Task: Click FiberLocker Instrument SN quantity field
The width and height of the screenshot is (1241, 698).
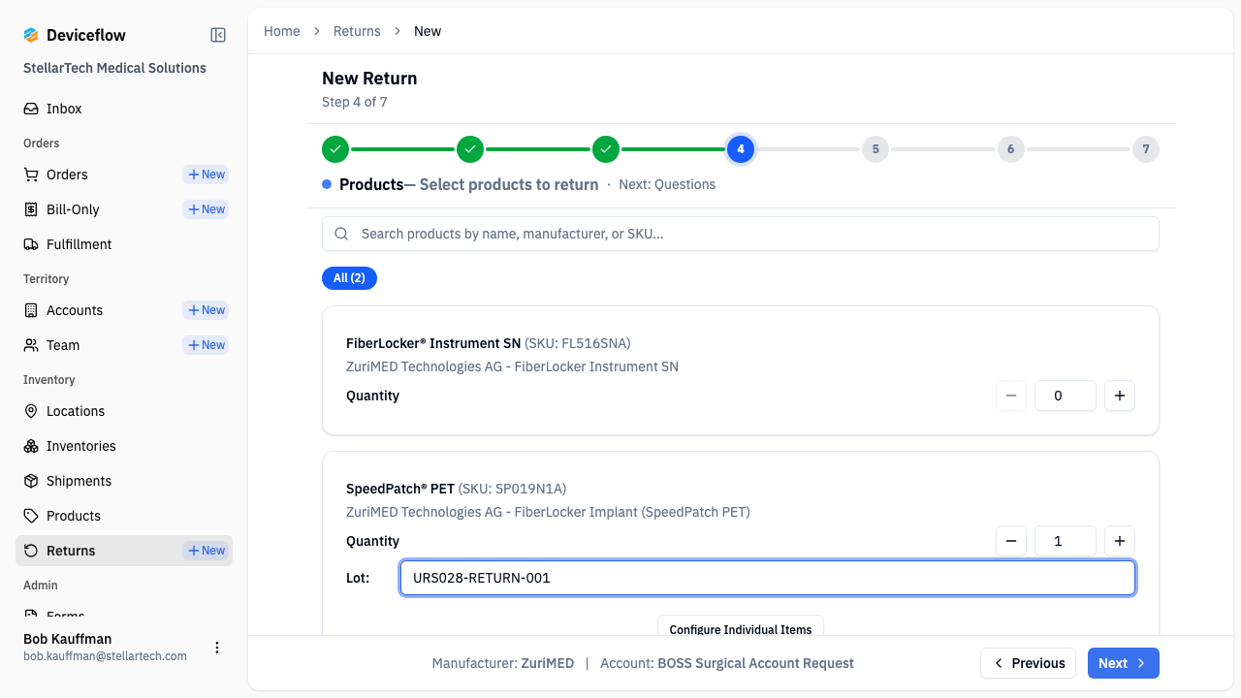Action: (1066, 396)
